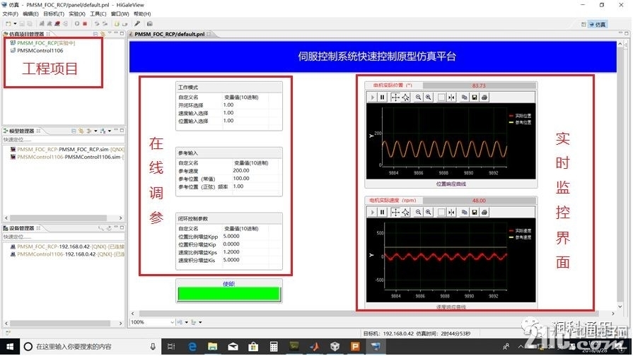This screenshot has width=633, height=356.
Task: Zoom in on the position chart
Action: click(428, 97)
